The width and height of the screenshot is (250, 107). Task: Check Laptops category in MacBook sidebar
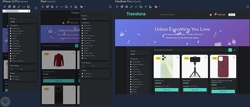[x=131, y=67]
